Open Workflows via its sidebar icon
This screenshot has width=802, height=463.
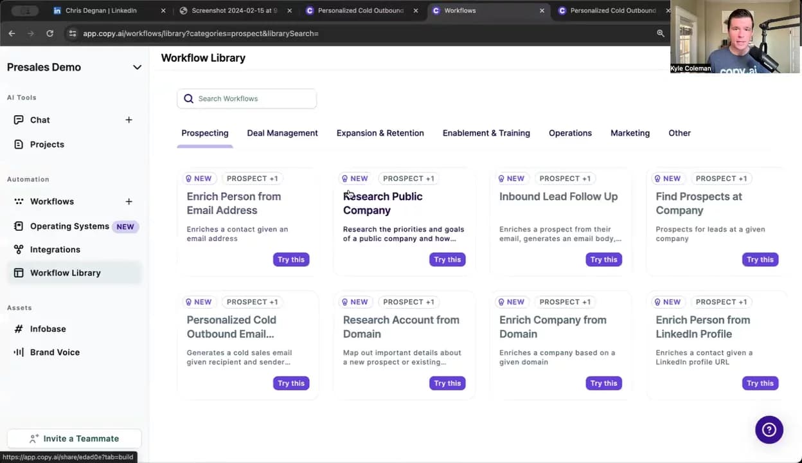pos(19,202)
